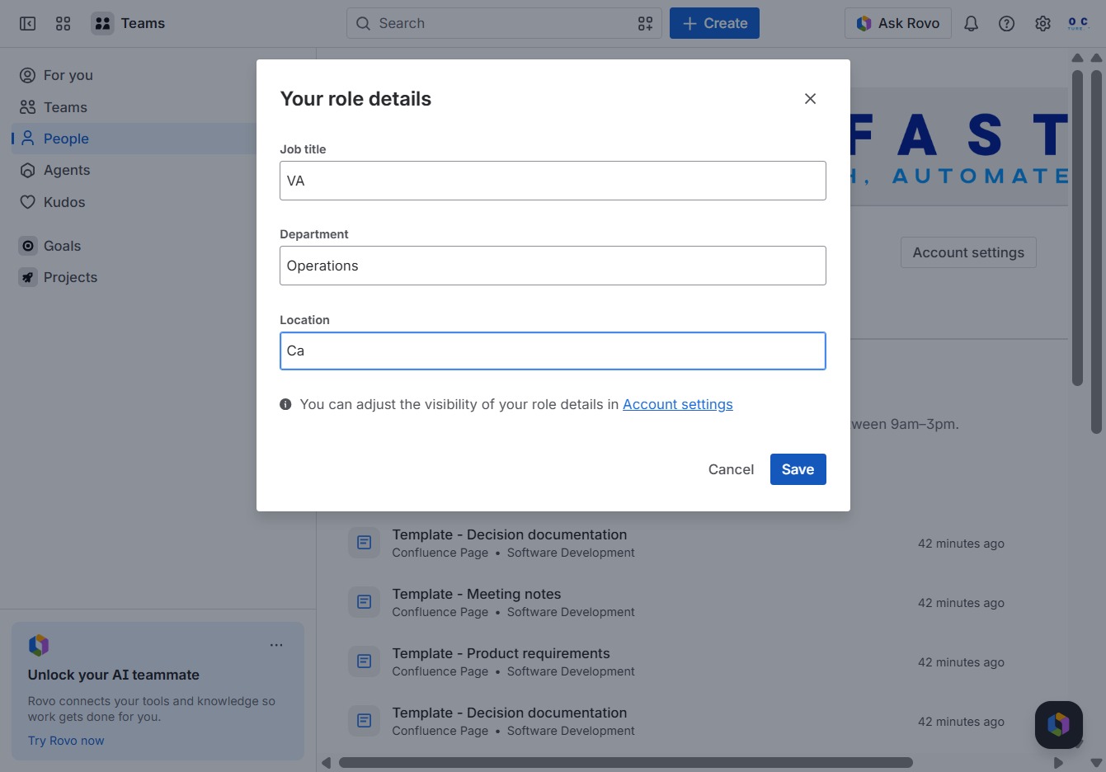
Task: Click the Department field containing Operations
Action: (553, 266)
